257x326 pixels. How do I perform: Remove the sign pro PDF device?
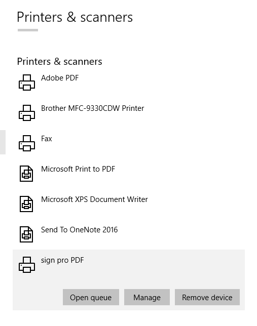(x=207, y=297)
